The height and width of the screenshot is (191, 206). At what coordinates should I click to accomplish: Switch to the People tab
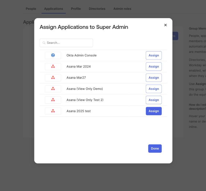point(31,9)
